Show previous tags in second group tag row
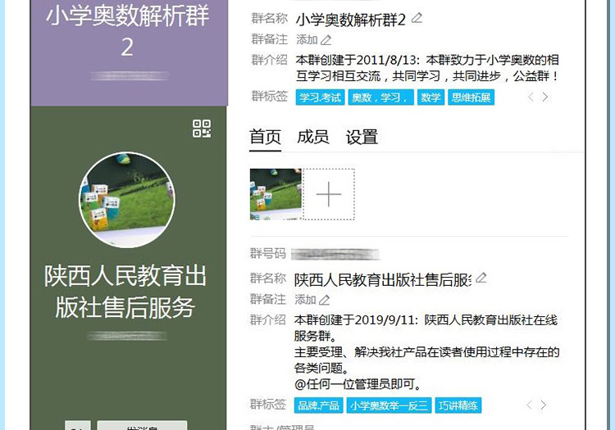 (x=529, y=405)
